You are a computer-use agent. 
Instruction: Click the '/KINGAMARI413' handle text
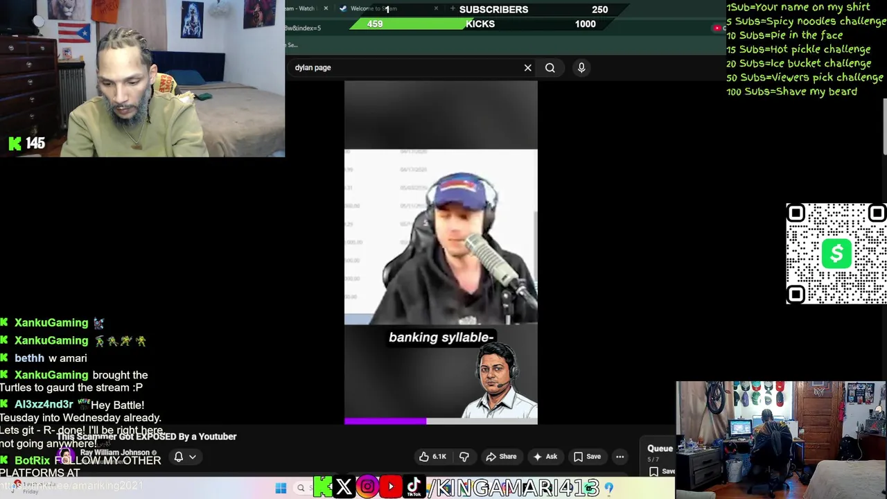pos(513,487)
